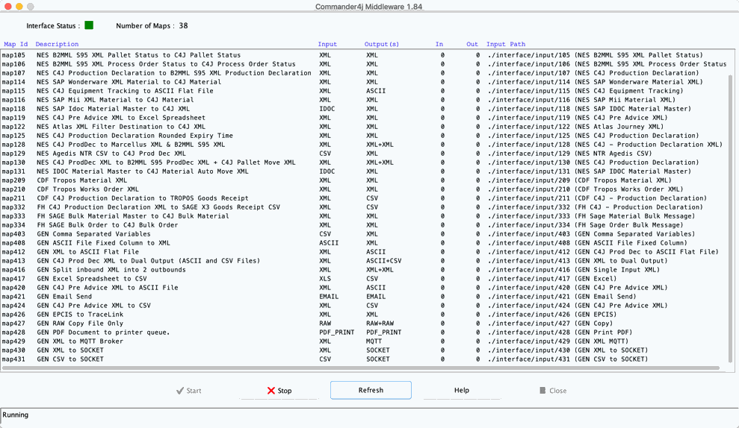Click the Input column header
The image size is (739, 428).
(x=327, y=45)
